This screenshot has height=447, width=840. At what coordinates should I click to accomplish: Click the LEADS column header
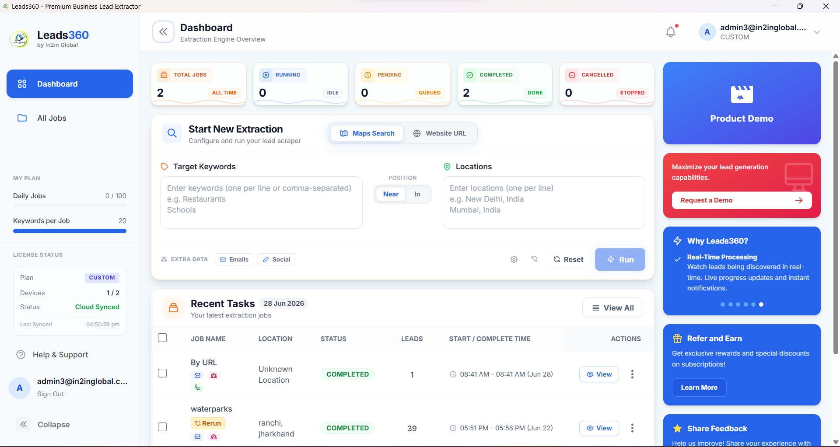click(x=412, y=339)
